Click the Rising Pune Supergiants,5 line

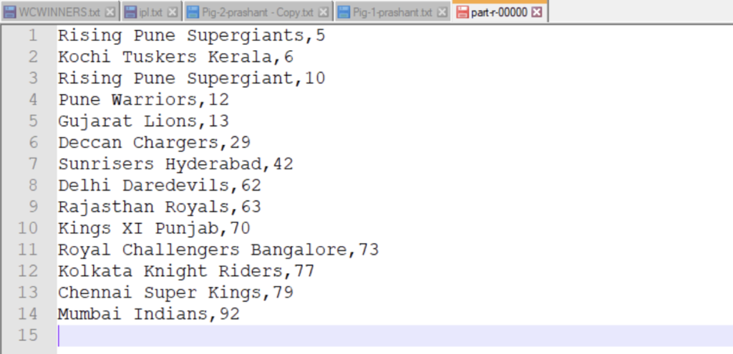[x=191, y=35]
